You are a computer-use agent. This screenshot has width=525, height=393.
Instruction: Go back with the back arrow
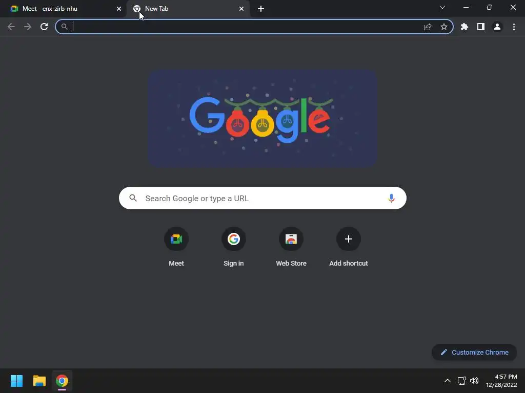click(11, 27)
